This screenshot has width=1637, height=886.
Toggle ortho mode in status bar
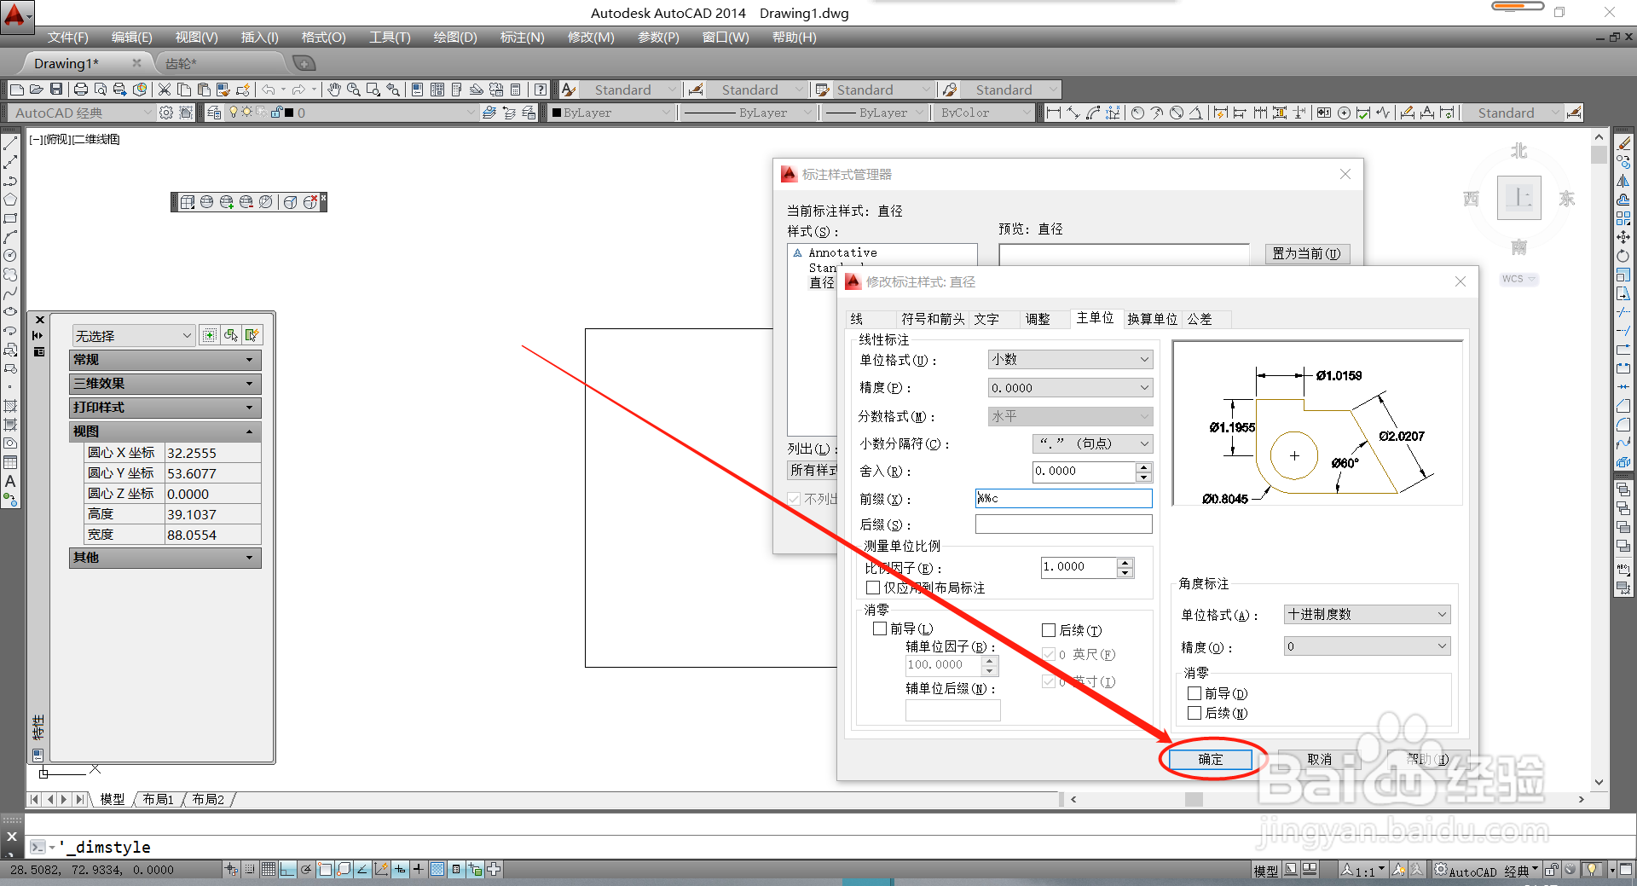pyautogui.click(x=287, y=870)
